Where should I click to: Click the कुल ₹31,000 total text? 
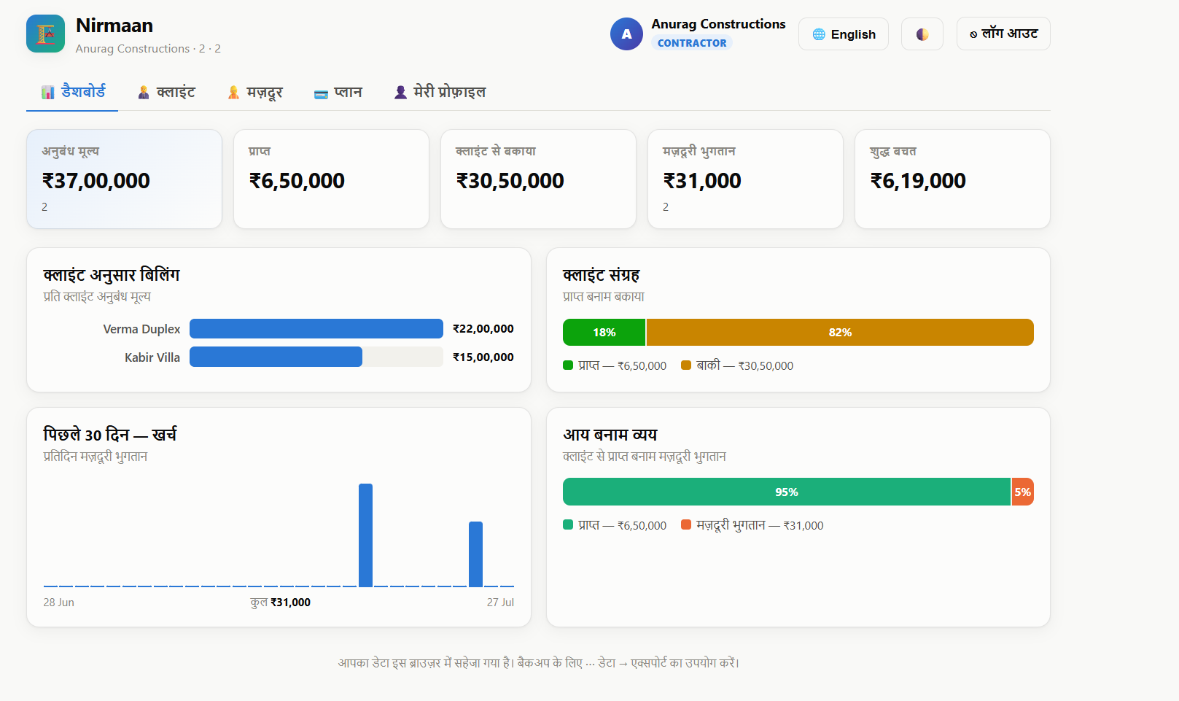(x=280, y=603)
